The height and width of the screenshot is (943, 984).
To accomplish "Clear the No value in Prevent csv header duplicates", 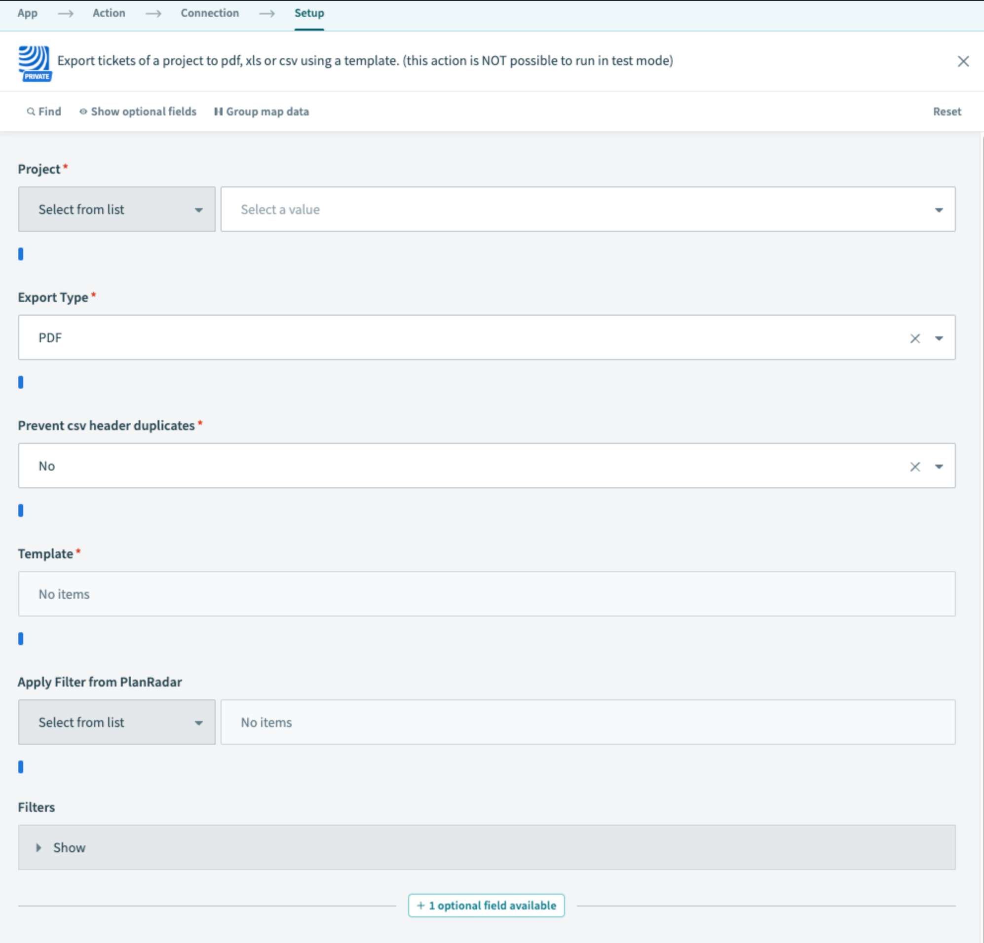I will [914, 466].
